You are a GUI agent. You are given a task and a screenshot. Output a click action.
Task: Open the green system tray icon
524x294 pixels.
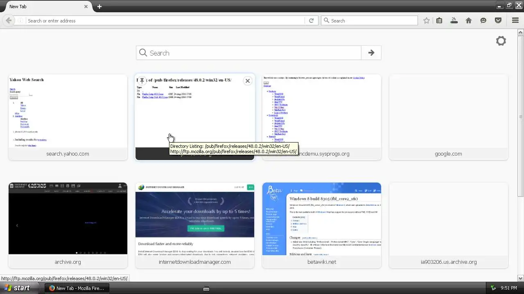[x=493, y=288]
